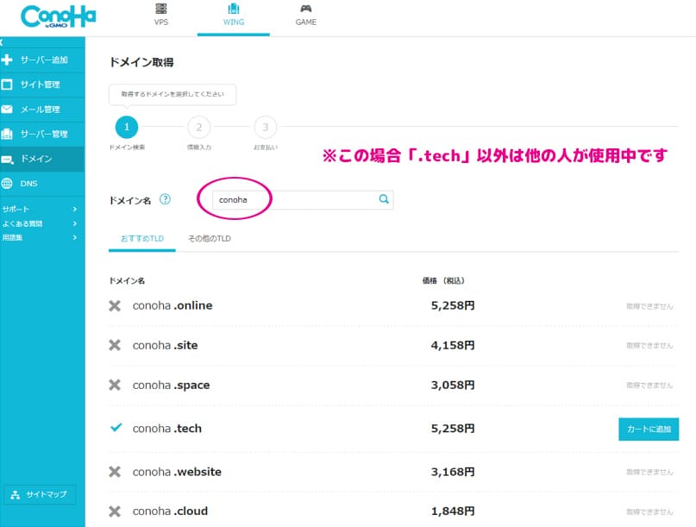Image resolution: width=696 pixels, height=527 pixels.
Task: Click 取得できません in the conoha.website row
Action: [649, 472]
